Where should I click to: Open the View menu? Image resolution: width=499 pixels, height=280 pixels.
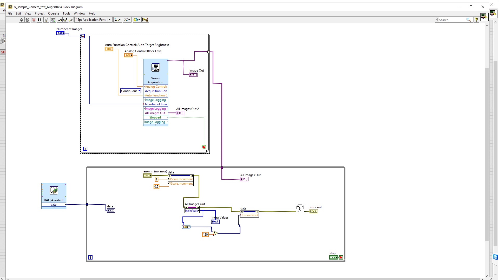click(28, 13)
